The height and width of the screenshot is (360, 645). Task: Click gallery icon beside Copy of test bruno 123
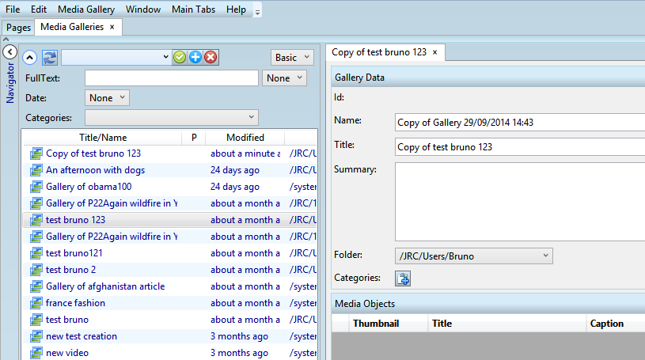tap(36, 153)
